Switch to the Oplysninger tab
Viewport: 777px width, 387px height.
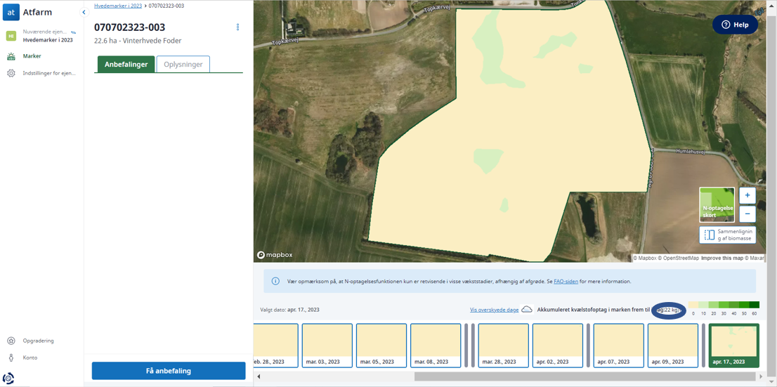pyautogui.click(x=183, y=65)
